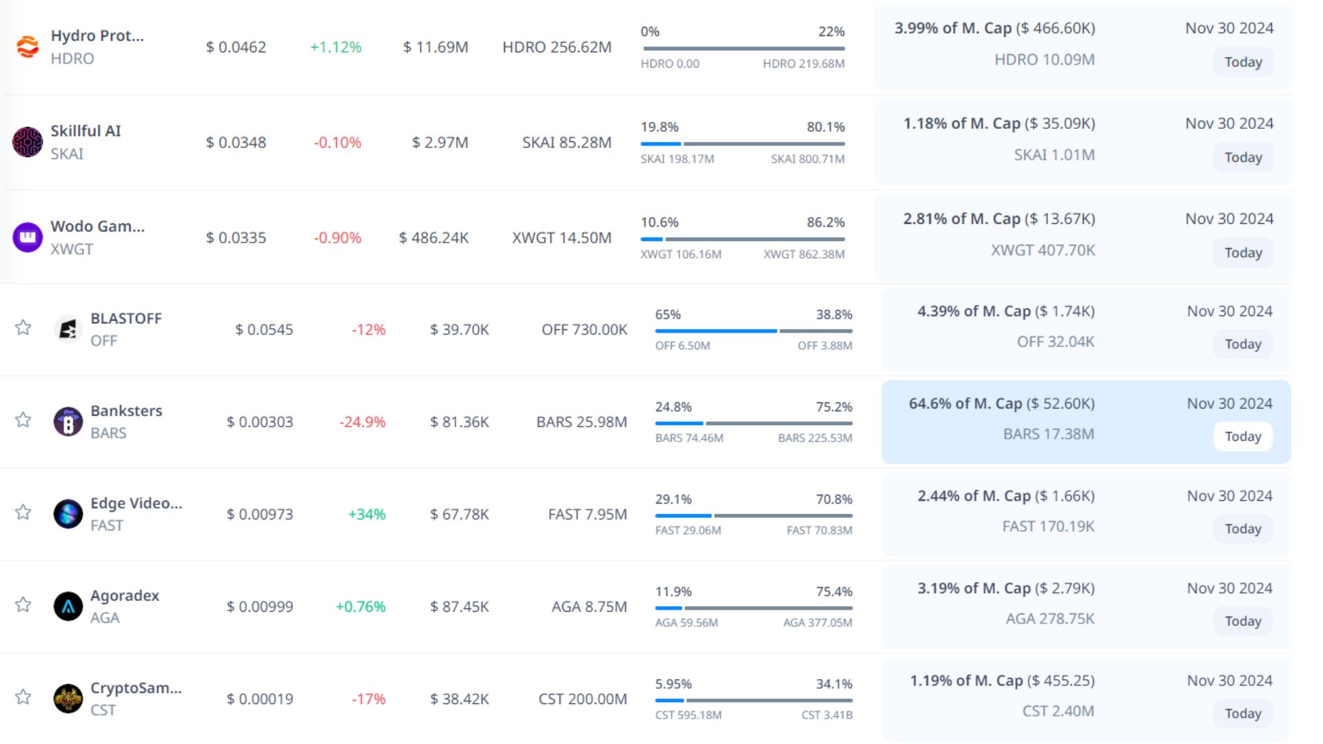Click the CryptoSamurai CST logo icon
This screenshot has height=744, width=1323.
tap(68, 699)
